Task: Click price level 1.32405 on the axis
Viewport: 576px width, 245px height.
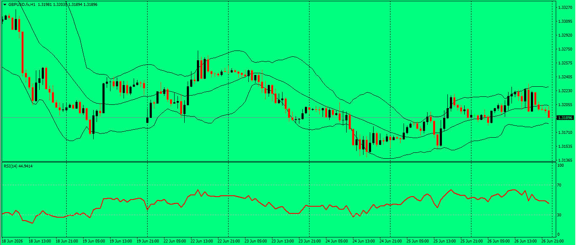Action: point(565,77)
